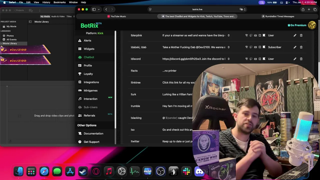Toggle Kick platform for !blerplink command
320x180 pixels.
point(264,35)
